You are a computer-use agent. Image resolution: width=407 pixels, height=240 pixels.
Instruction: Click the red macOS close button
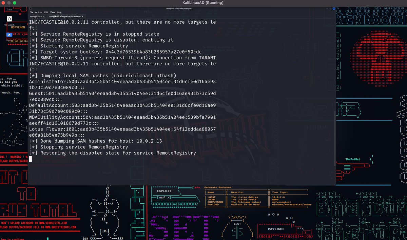[x=3, y=3]
